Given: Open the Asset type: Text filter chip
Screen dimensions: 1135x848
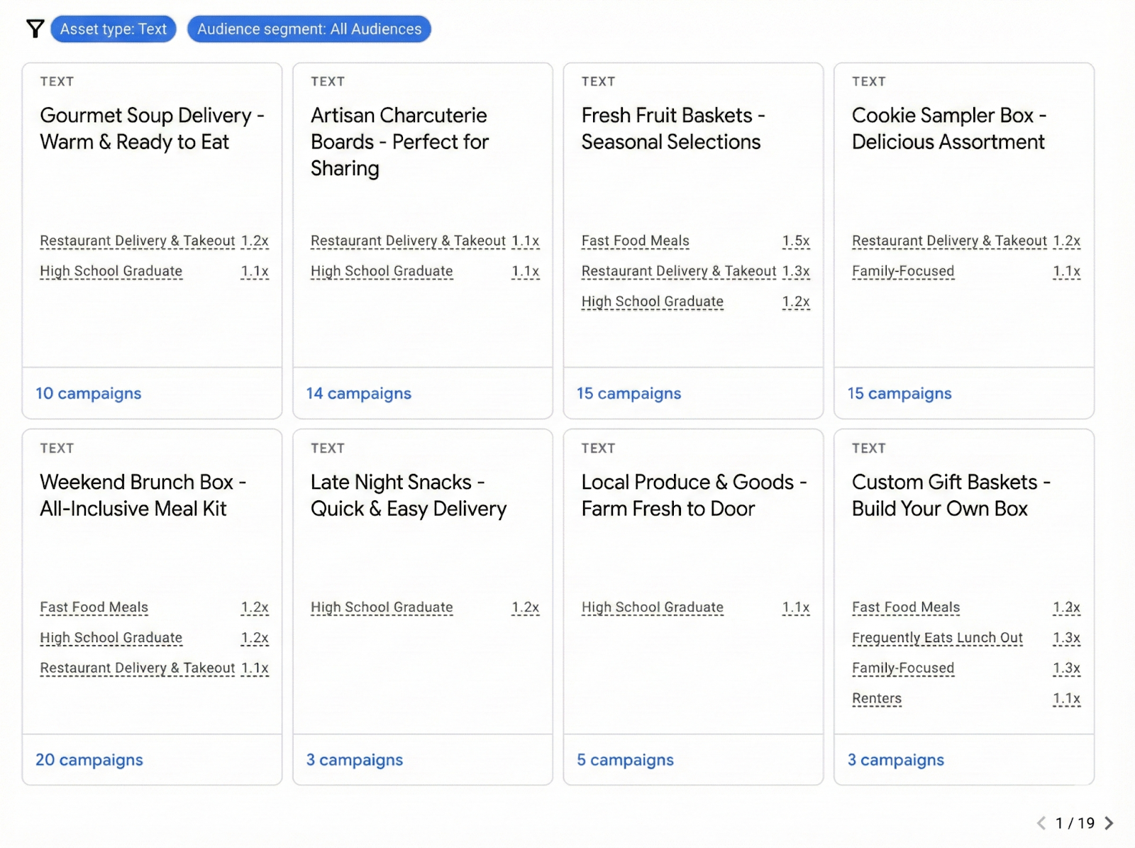Looking at the screenshot, I should 113,29.
